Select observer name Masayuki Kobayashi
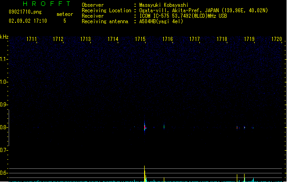The width and height of the screenshot is (287, 182). 164,5
